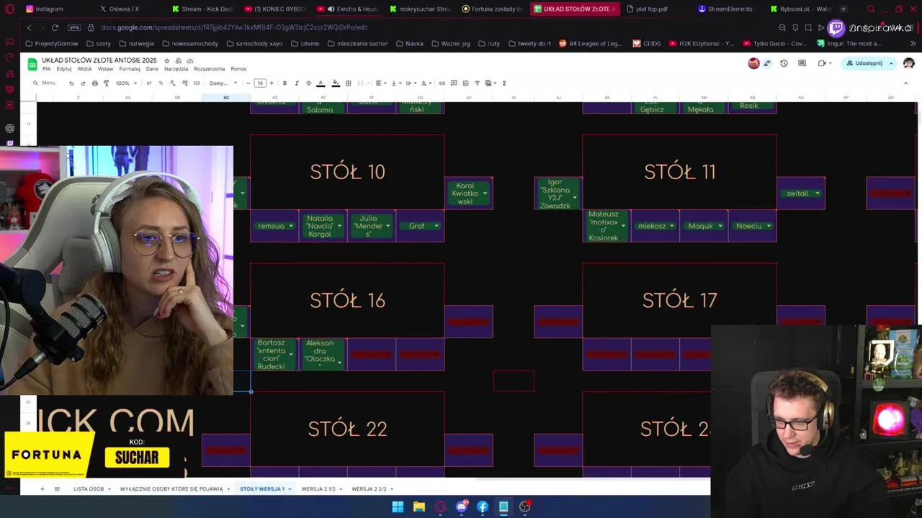Open horizontal align dropdown
Image resolution: width=922 pixels, height=518 pixels.
pyautogui.click(x=380, y=83)
